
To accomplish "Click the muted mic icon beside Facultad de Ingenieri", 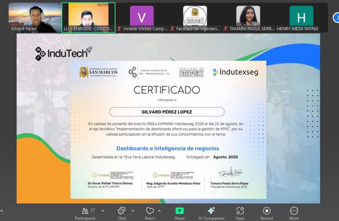I will [172, 29].
